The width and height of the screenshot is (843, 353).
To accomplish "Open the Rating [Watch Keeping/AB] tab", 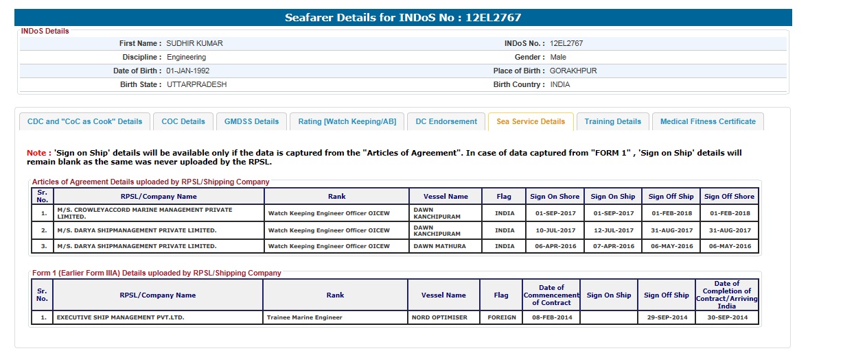I will tap(347, 121).
